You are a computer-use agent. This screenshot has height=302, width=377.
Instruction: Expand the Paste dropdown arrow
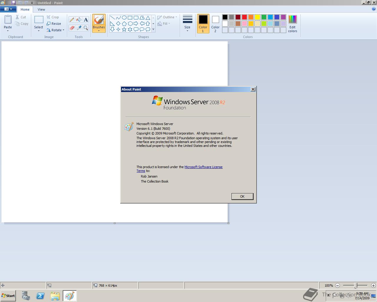[x=8, y=31]
